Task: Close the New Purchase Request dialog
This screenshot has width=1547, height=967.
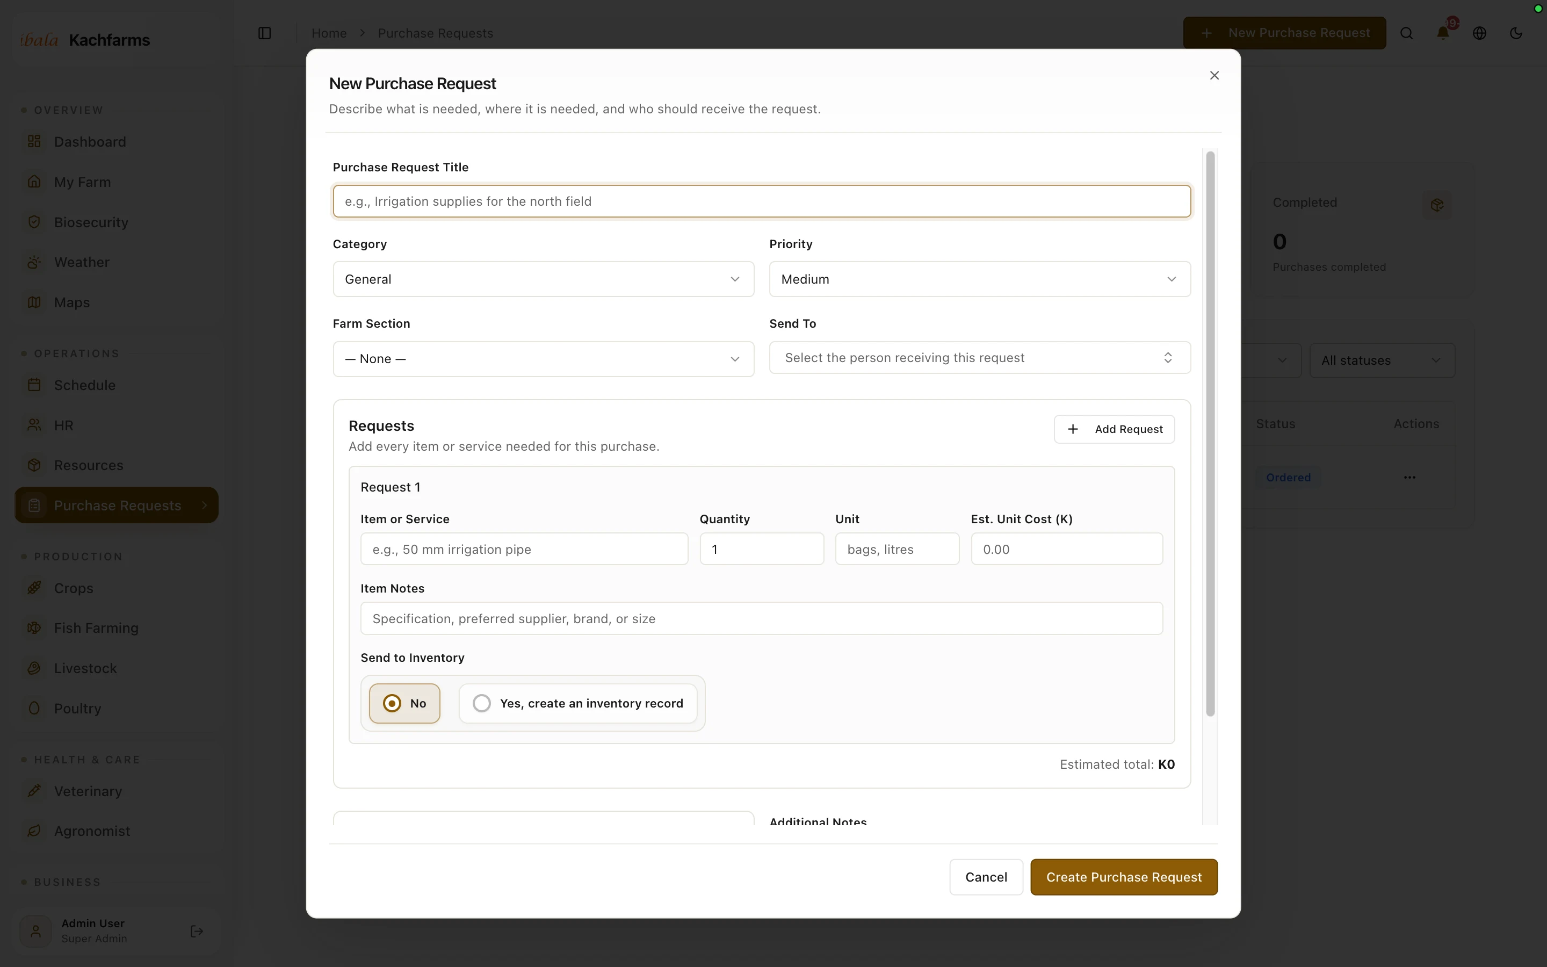Action: pos(1214,75)
